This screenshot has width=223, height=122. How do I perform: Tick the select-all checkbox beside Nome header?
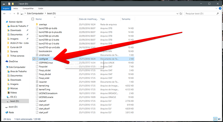[x=33, y=19]
